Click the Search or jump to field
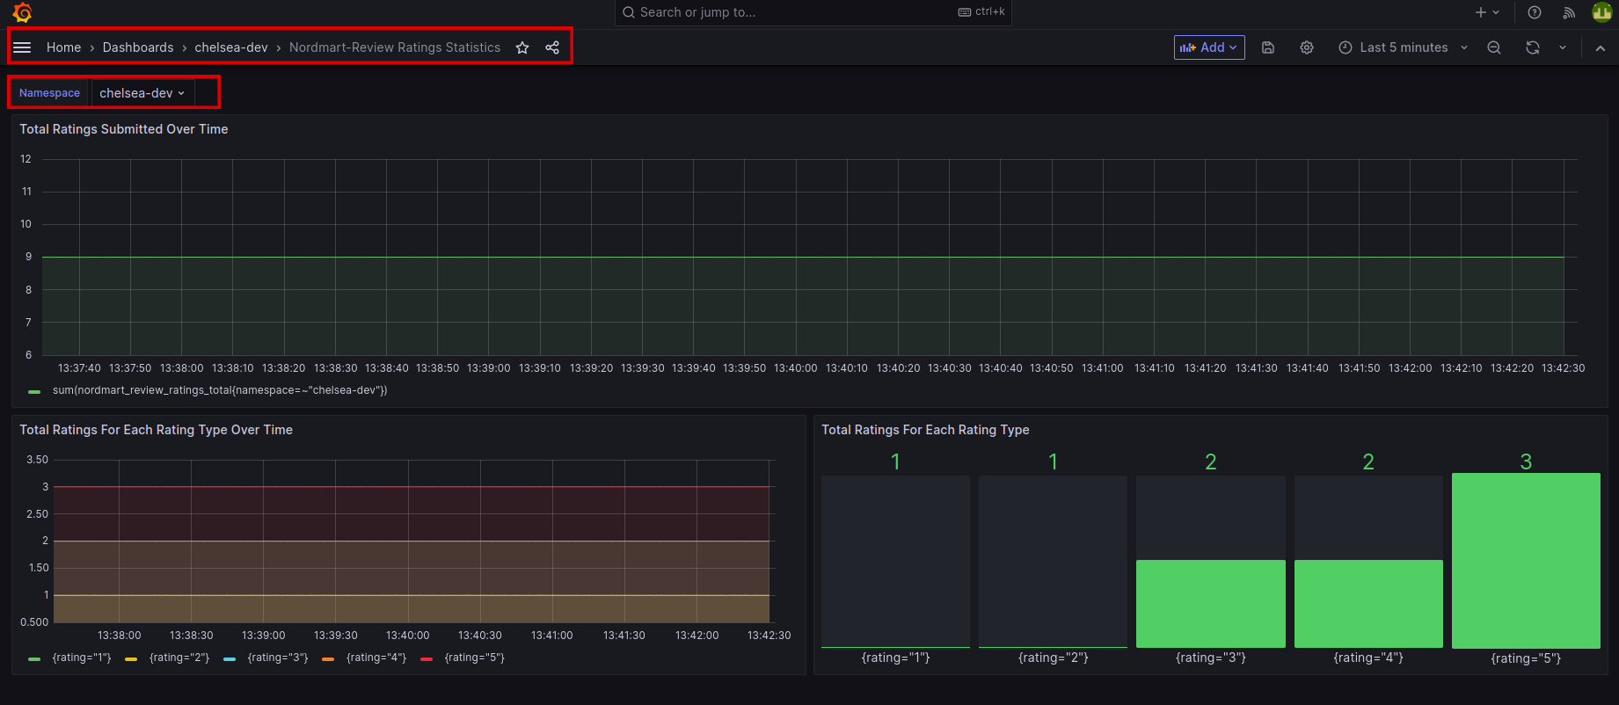This screenshot has width=1619, height=705. click(791, 12)
